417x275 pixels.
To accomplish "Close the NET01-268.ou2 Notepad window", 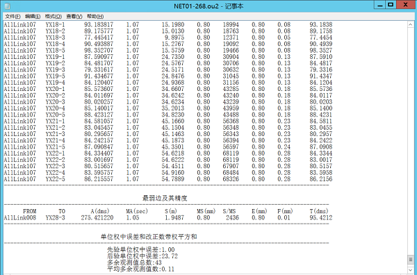I will click(406, 5).
